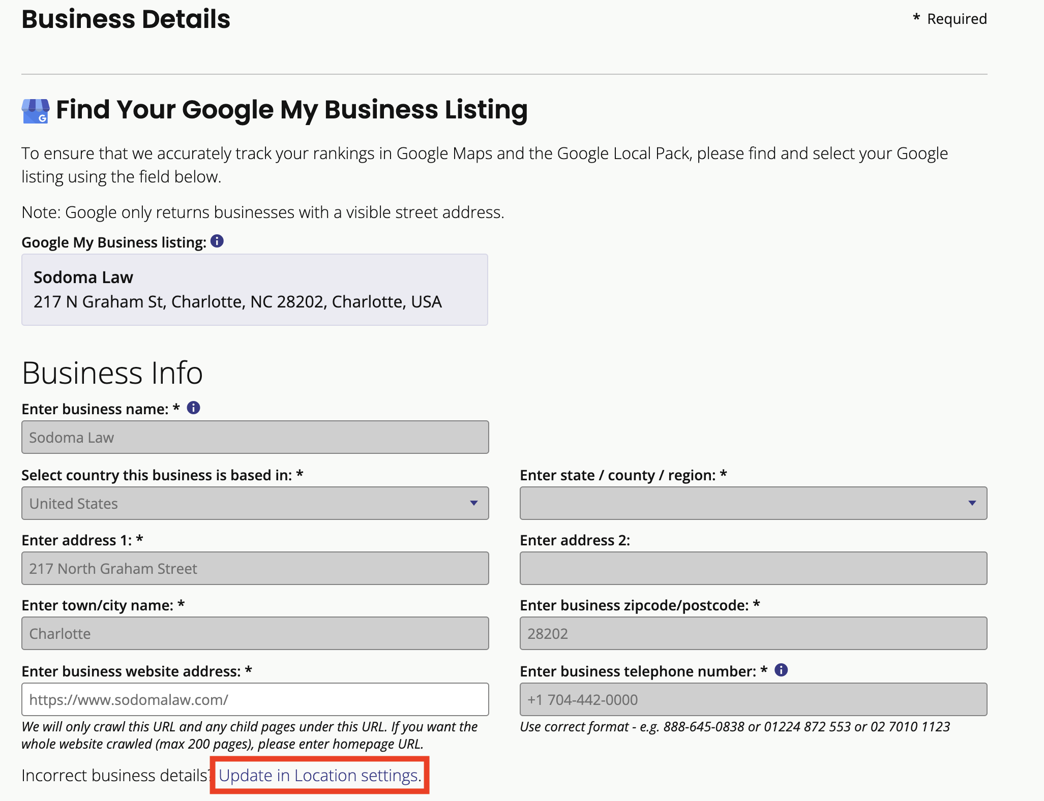This screenshot has height=801, width=1044.
Task: Click the town/city field containing Charlotte
Action: tap(254, 633)
